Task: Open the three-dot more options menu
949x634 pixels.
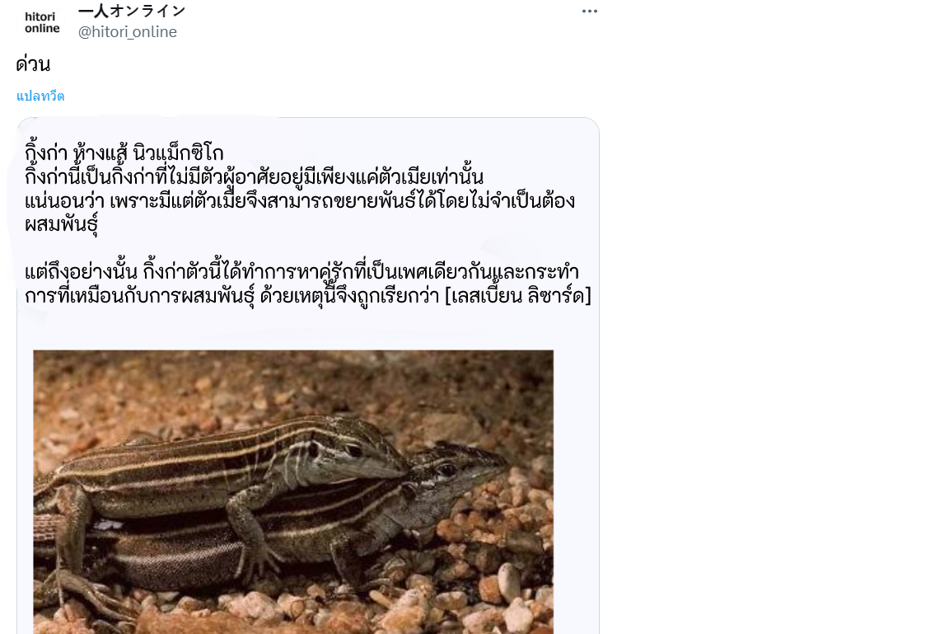Action: coord(590,12)
